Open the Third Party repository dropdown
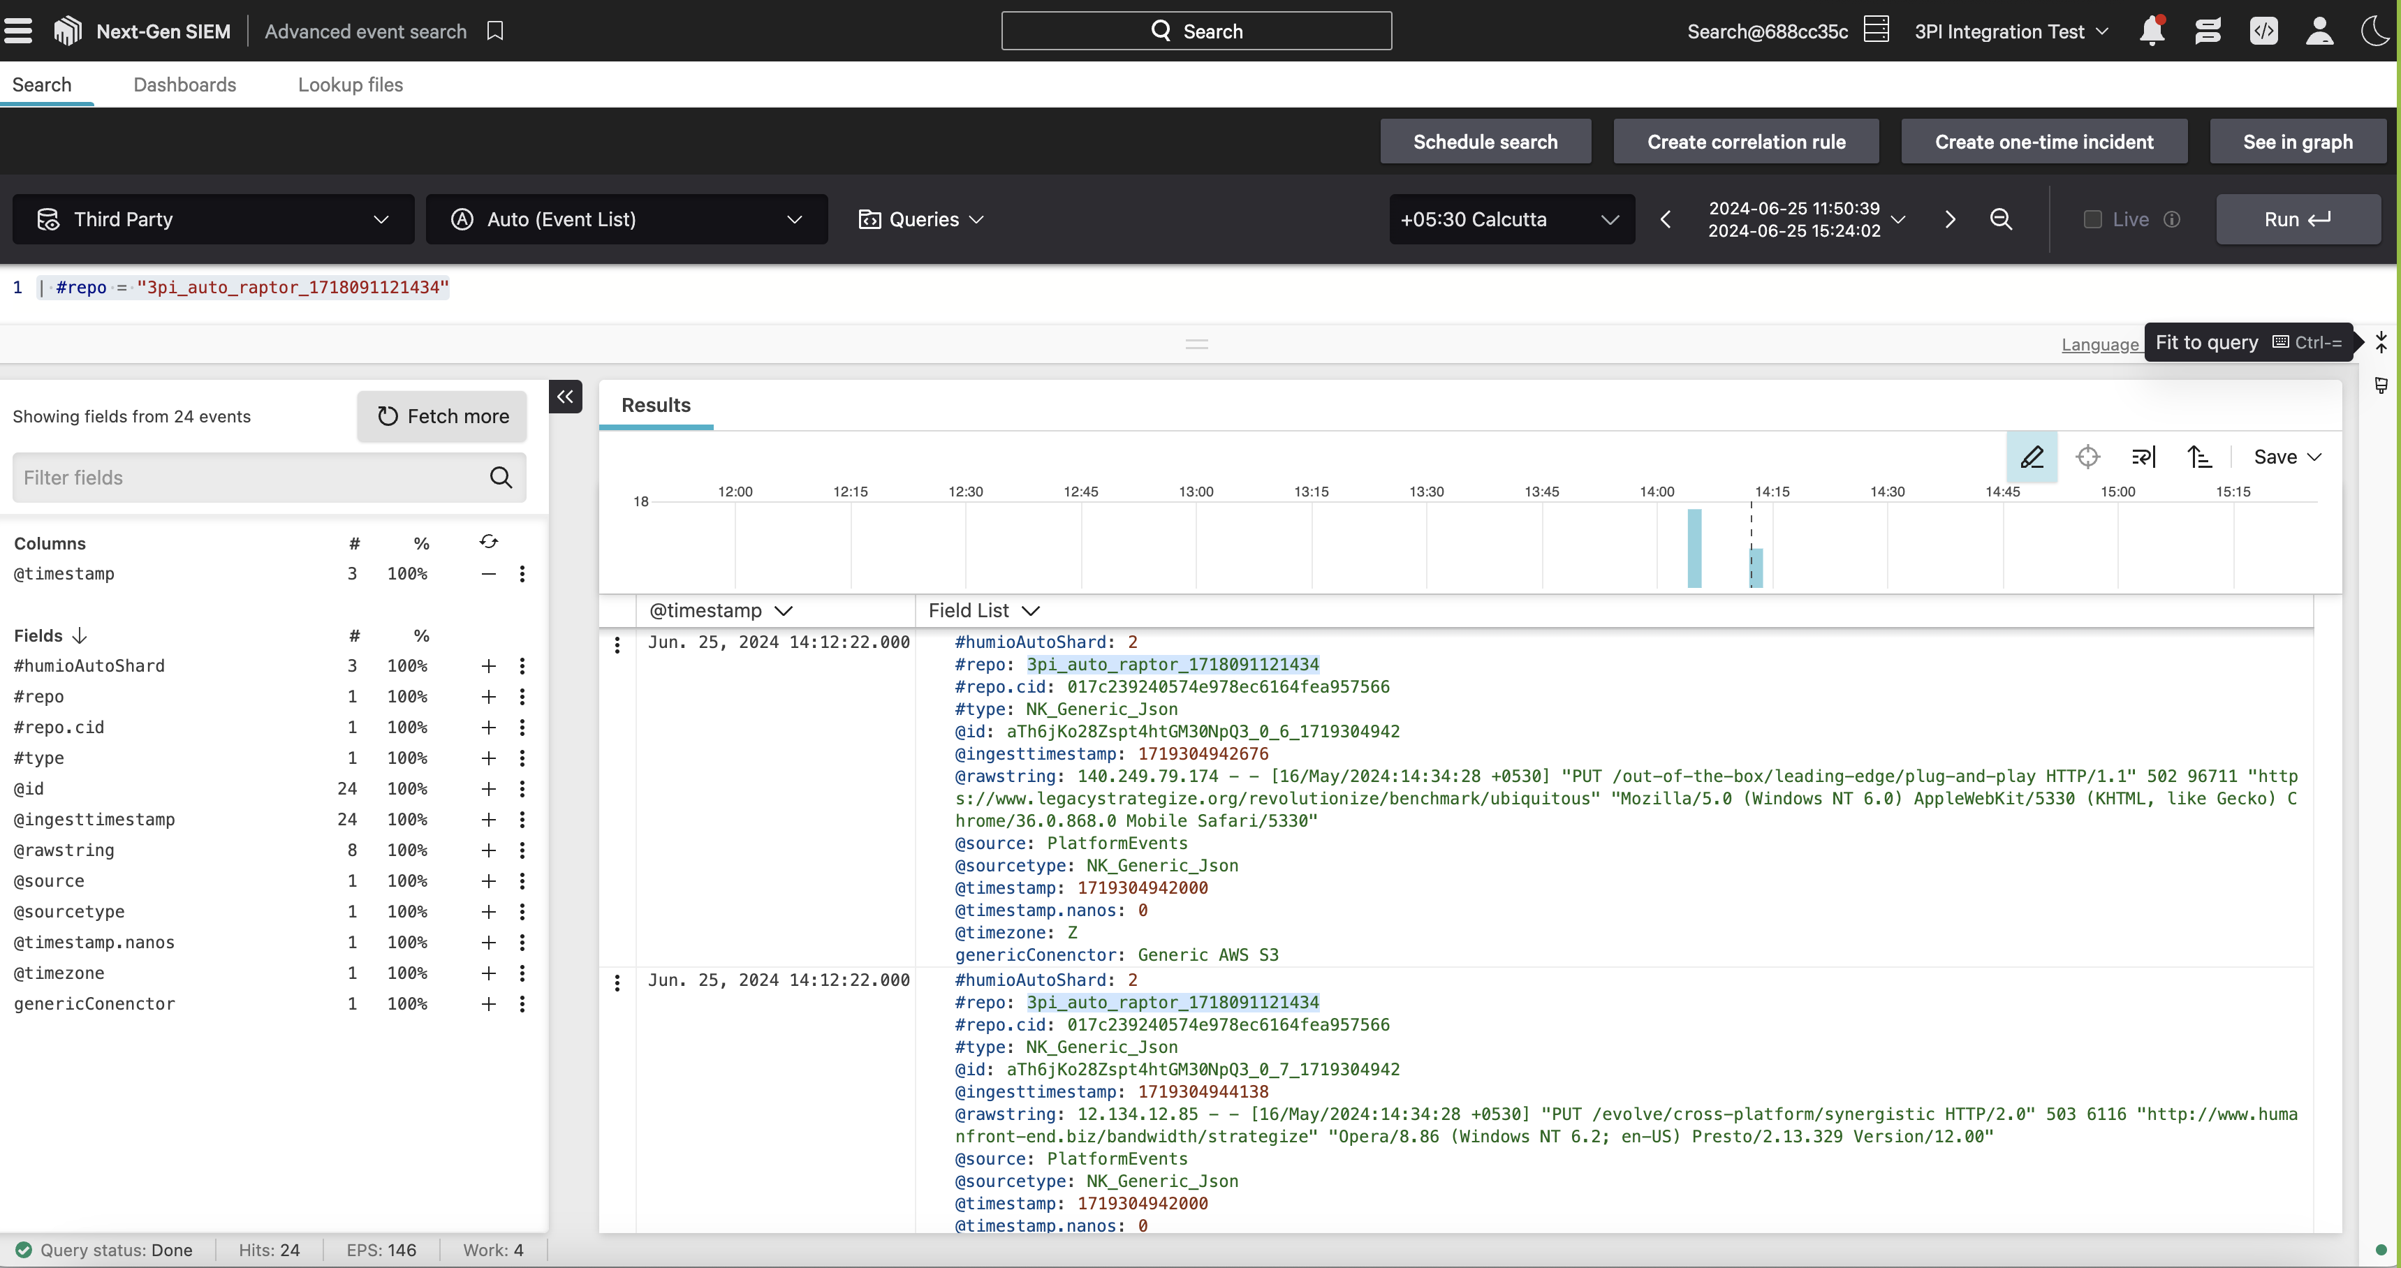 pos(214,219)
